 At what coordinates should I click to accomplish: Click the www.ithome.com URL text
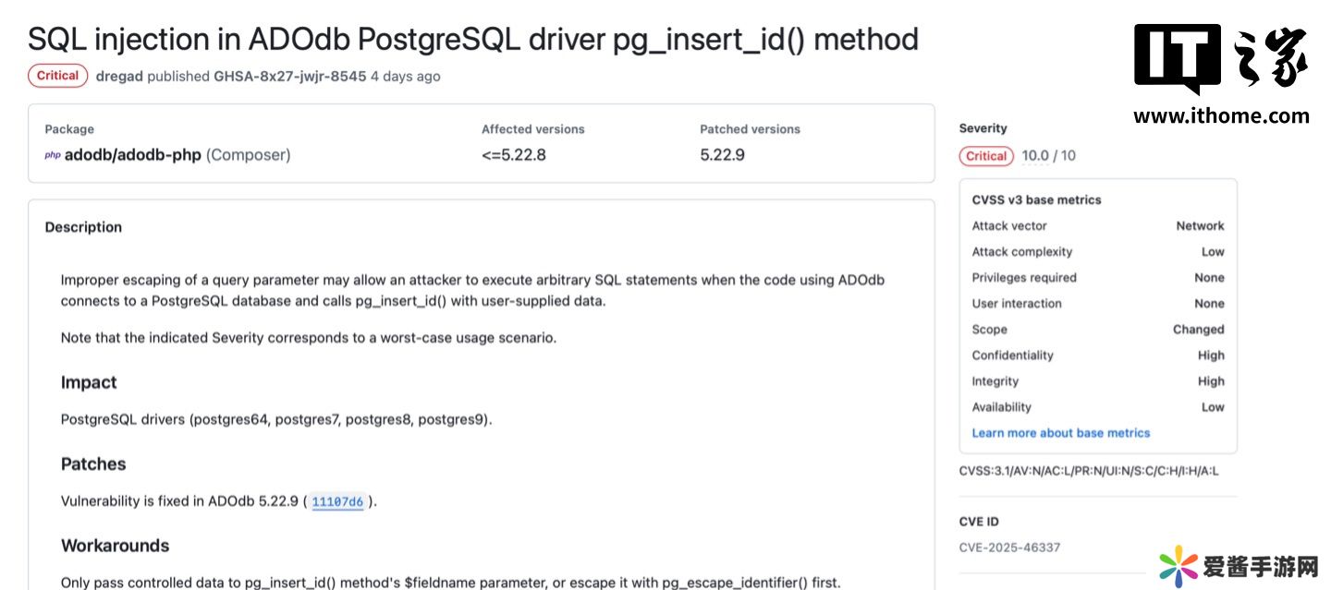pos(1221,115)
